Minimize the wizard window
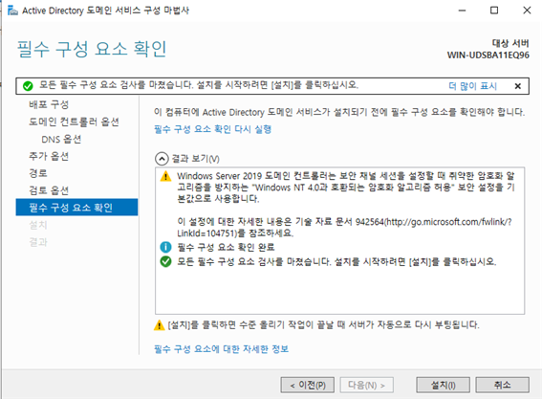Viewport: 542px width, 399px height. [462, 11]
